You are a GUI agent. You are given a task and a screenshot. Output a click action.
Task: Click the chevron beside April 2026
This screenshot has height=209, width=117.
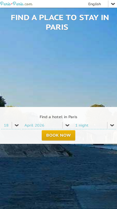pyautogui.click(x=67, y=125)
